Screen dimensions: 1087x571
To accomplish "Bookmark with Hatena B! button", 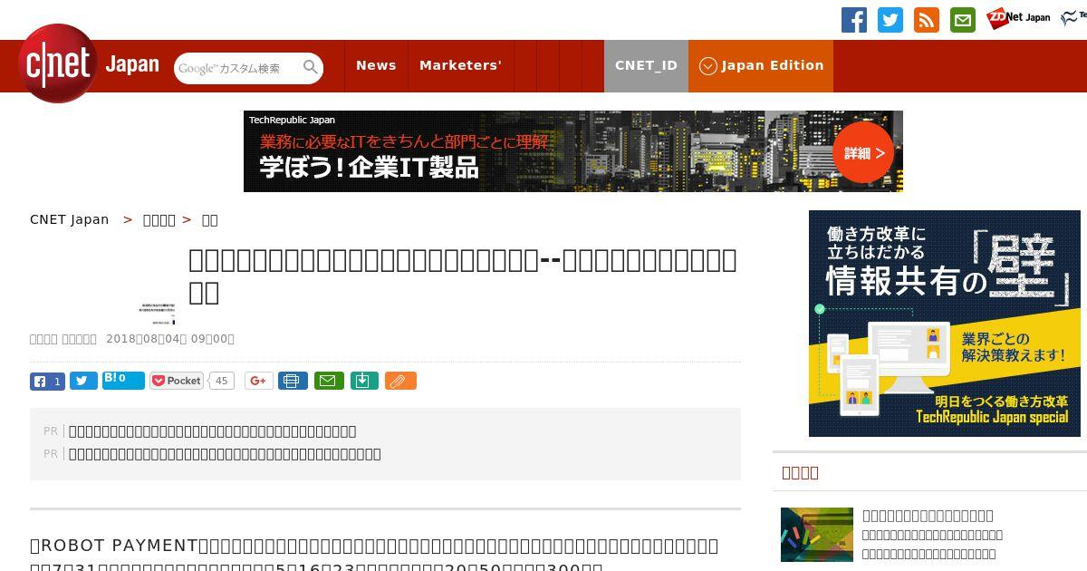I will point(123,381).
